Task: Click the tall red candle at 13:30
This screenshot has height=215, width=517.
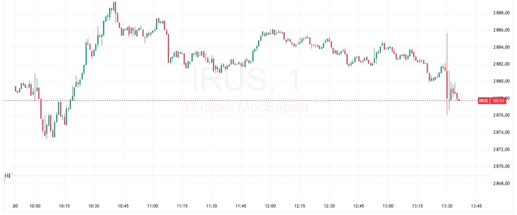Action: click(x=447, y=72)
